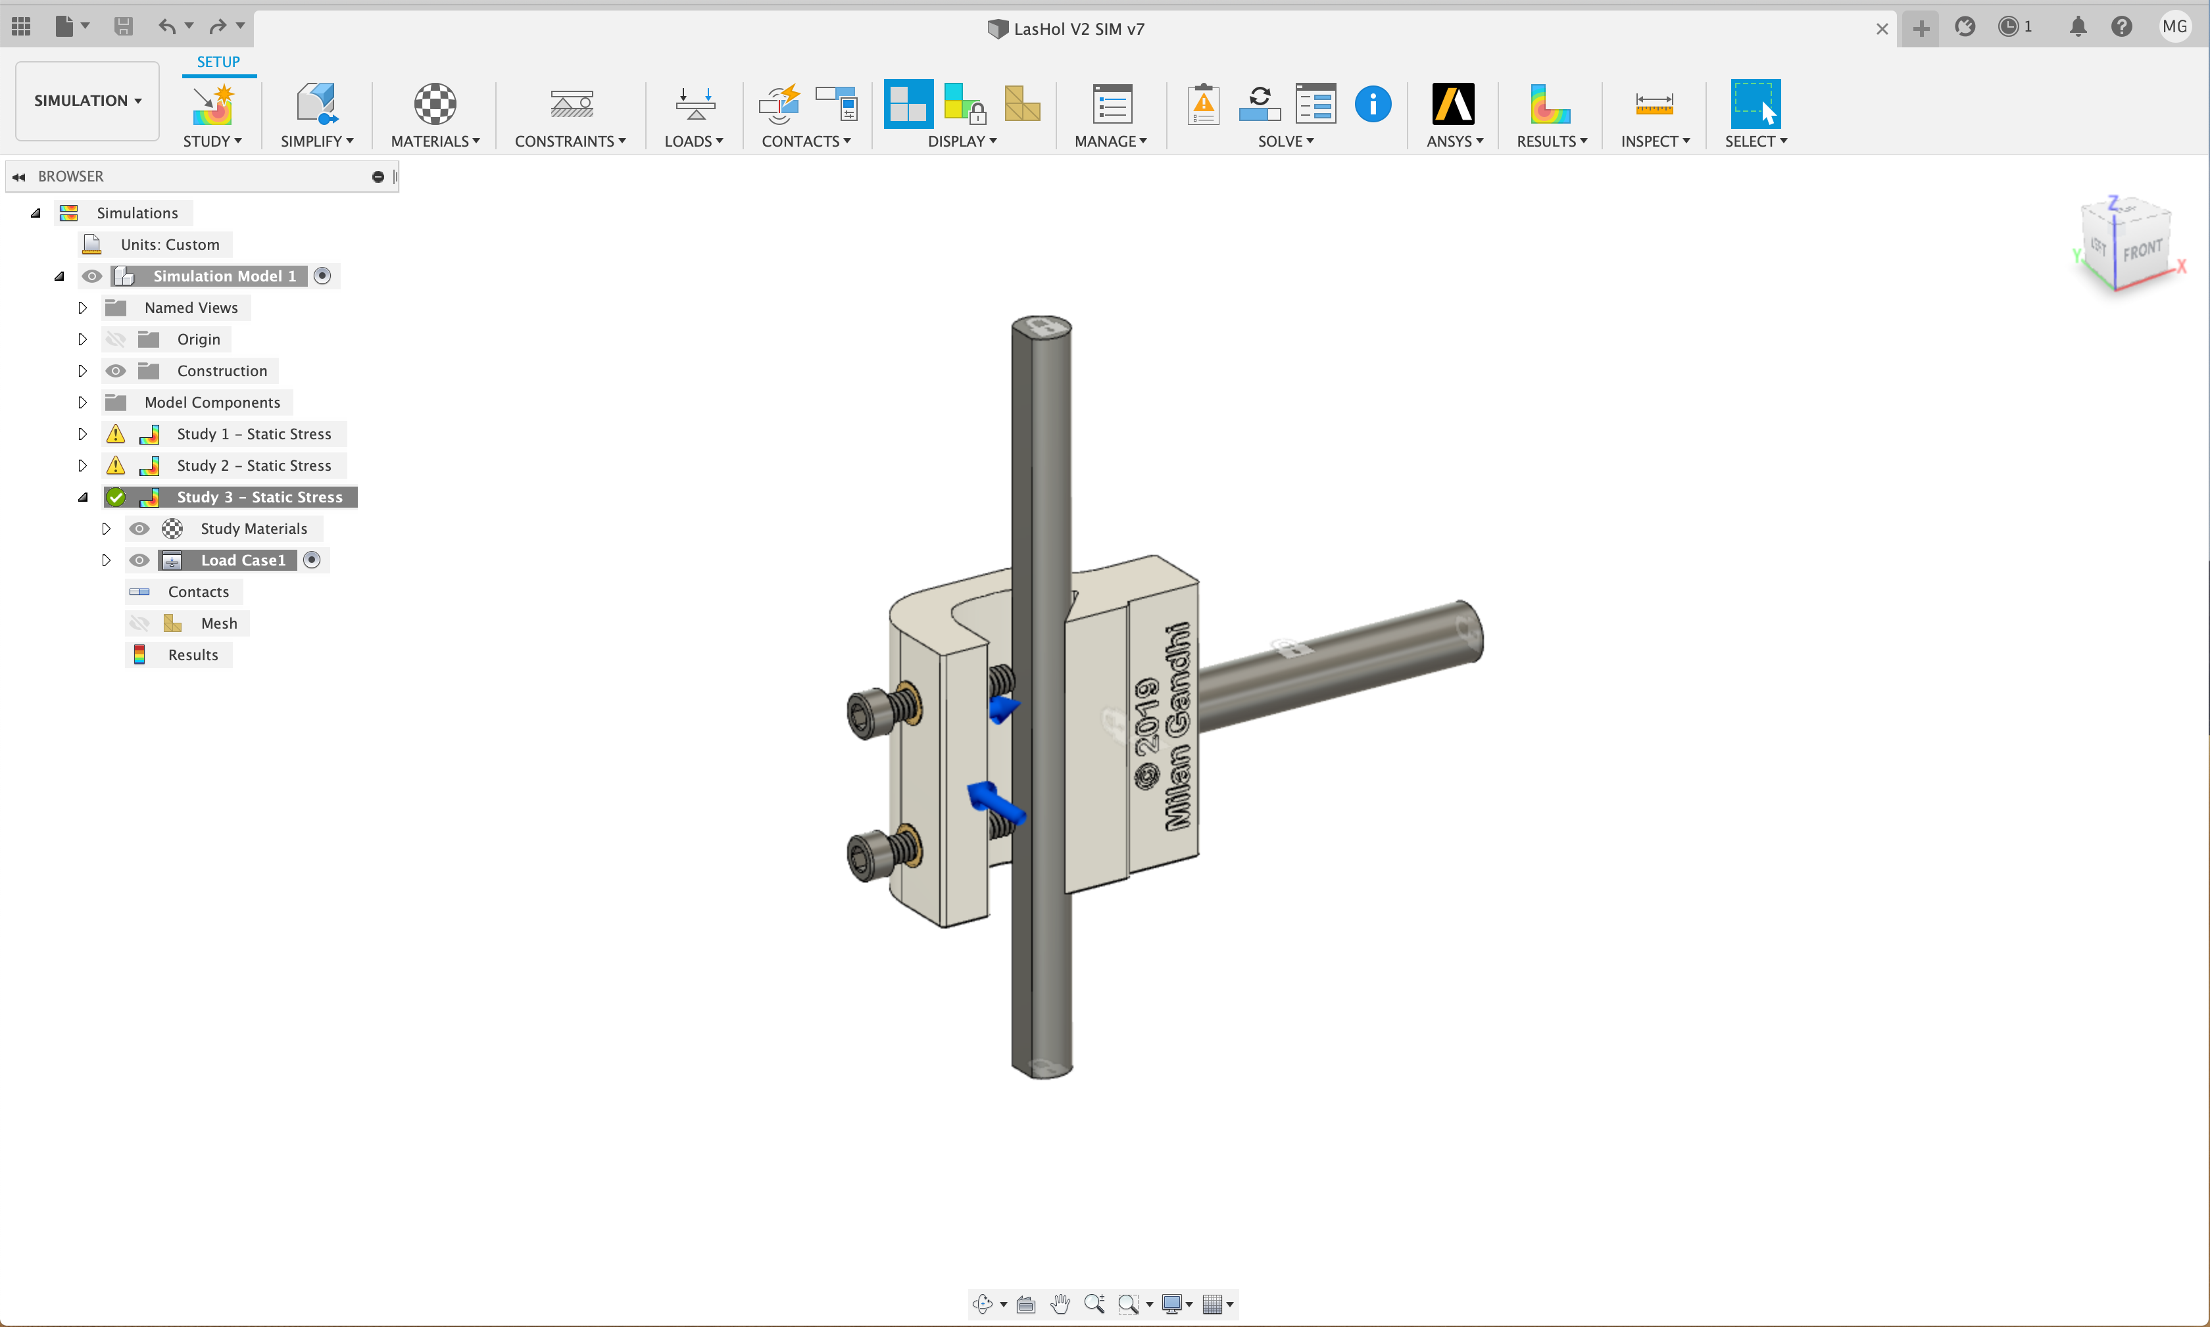Activate Simulation Model 1 radio button
Screen dimensions: 2210x1327
[x=323, y=276]
